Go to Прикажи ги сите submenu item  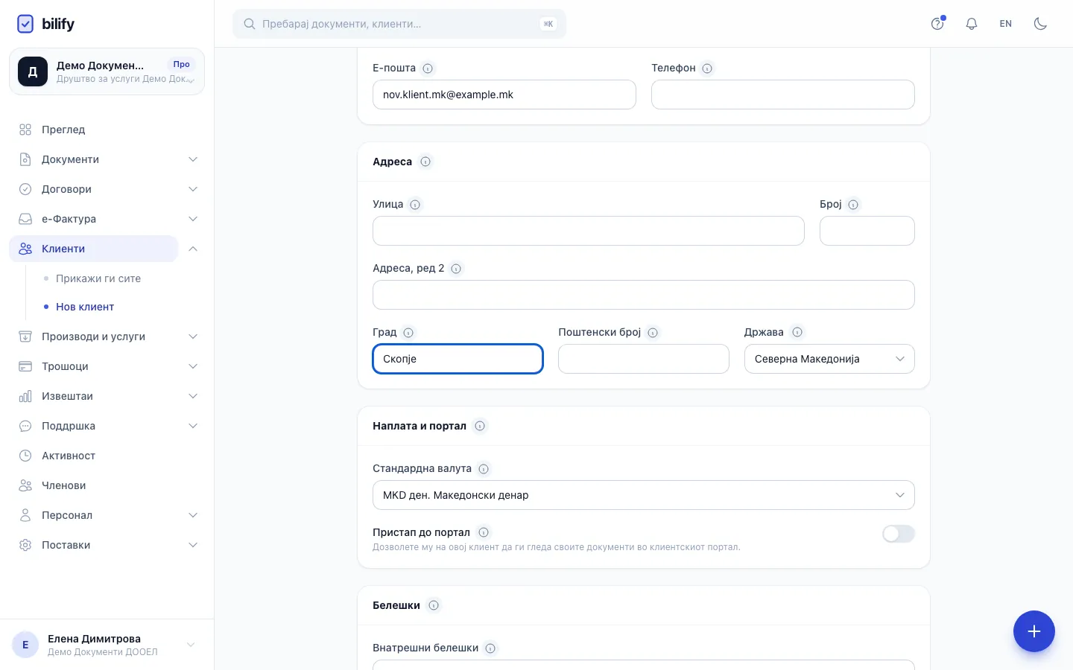(98, 278)
